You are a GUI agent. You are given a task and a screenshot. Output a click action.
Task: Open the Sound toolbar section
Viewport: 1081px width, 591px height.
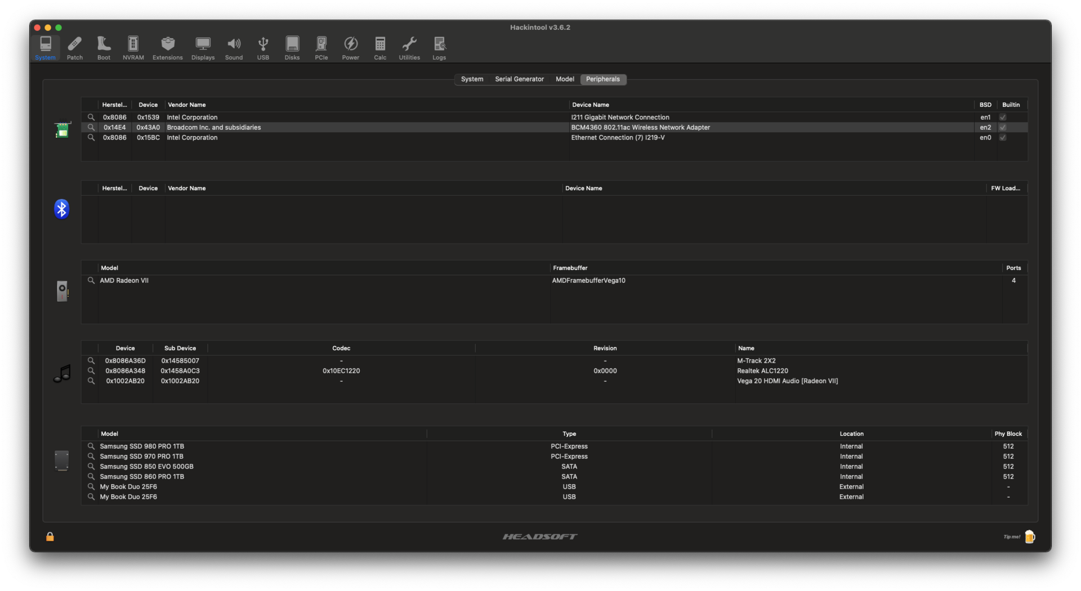234,48
